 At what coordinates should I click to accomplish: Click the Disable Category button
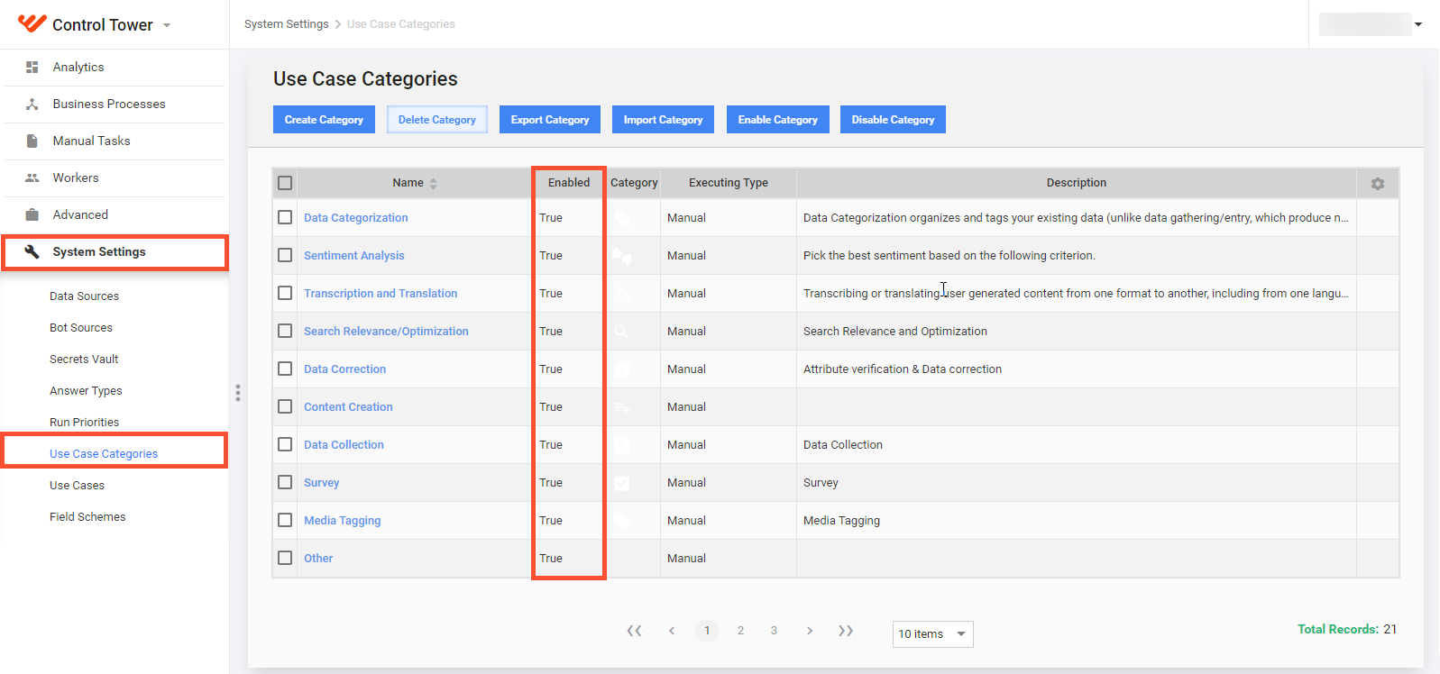click(x=893, y=120)
